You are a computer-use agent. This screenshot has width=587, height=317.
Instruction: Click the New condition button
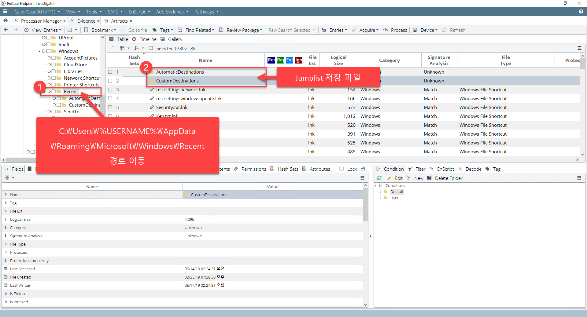(x=415, y=178)
